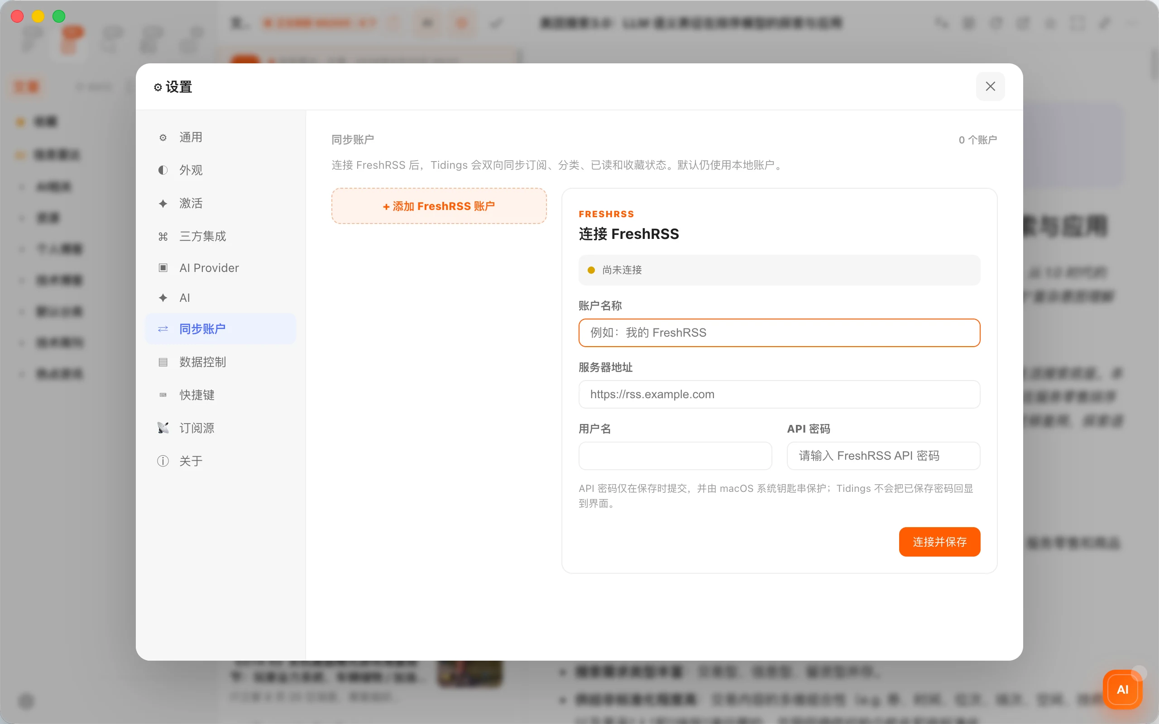Switch to the 激活 settings section
The width and height of the screenshot is (1159, 724).
tap(220, 203)
